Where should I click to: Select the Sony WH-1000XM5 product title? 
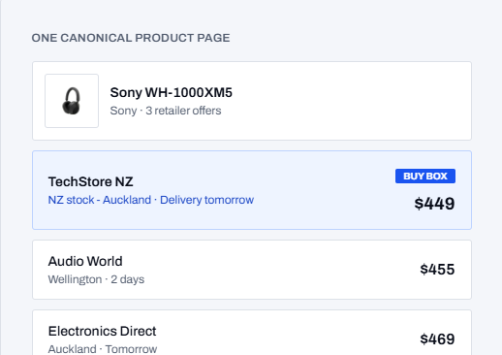tap(171, 92)
